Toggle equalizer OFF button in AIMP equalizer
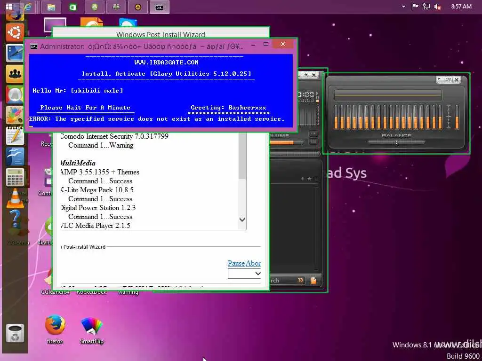Screen dimensions: 482x361 448,79
